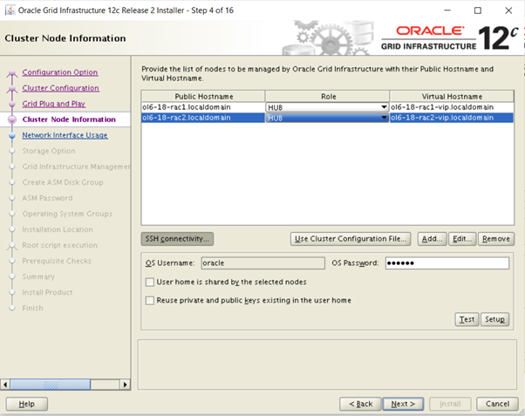Click the installer app icon in title bar

tap(10, 10)
